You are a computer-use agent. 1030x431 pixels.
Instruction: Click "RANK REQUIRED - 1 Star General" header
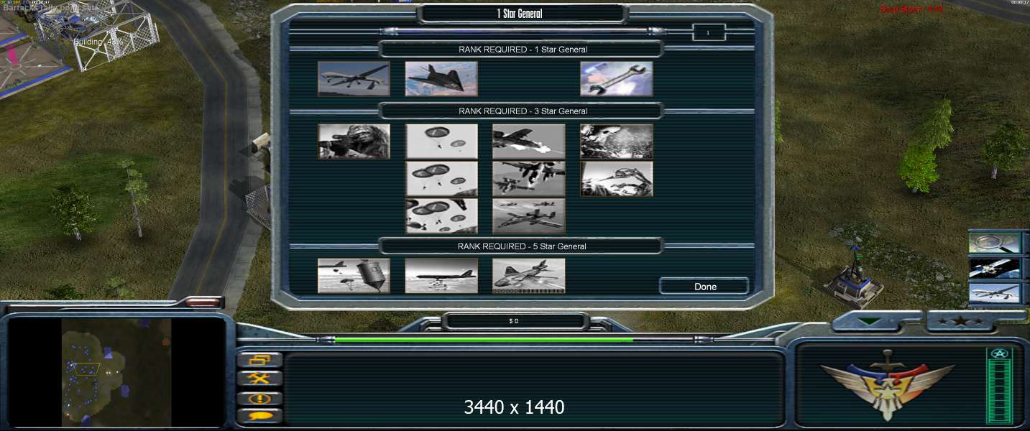point(523,50)
